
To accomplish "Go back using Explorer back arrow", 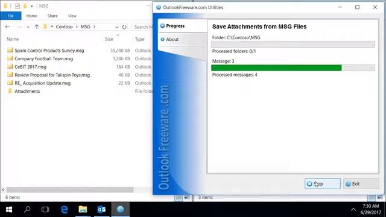I will 7,27.
